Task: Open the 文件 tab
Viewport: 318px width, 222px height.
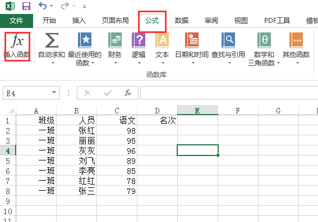Action: point(16,21)
